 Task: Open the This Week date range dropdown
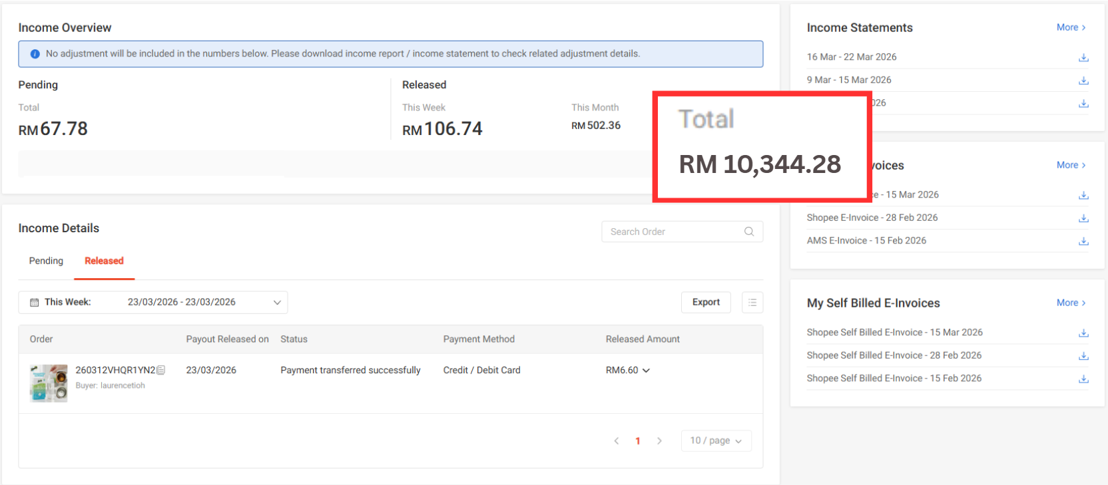point(153,302)
